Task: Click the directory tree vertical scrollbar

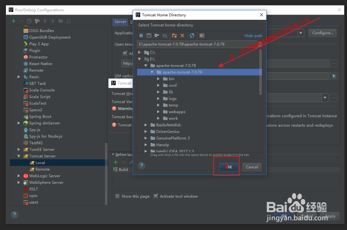Action: point(261,72)
